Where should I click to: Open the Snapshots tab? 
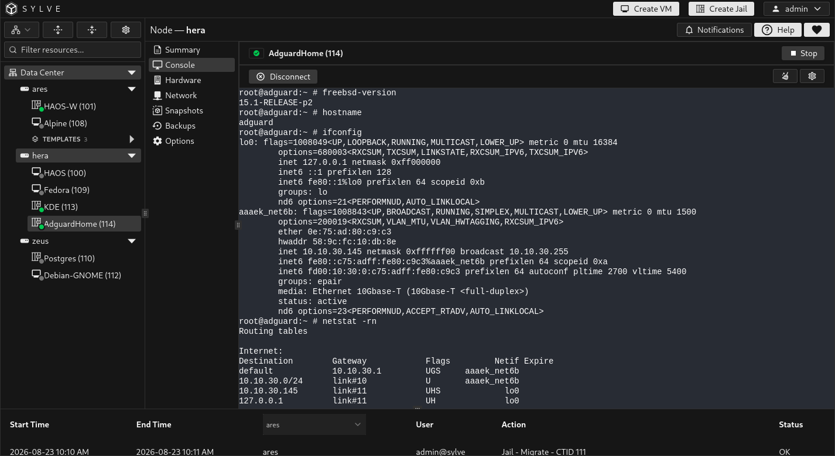point(192,110)
